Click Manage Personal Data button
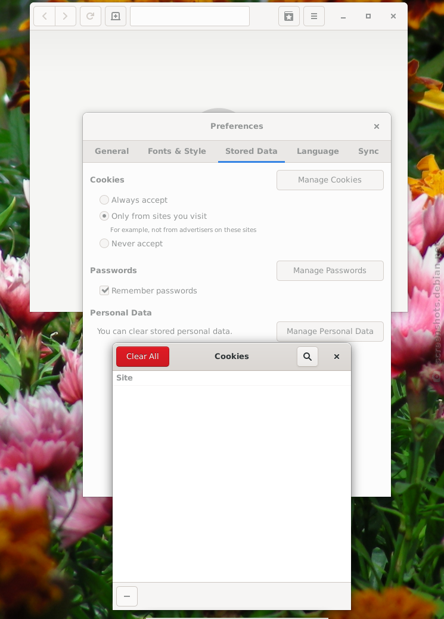 330,332
